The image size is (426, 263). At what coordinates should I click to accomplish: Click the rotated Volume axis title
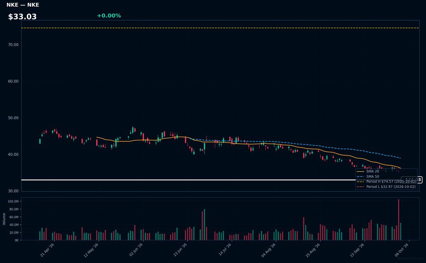pos(4,219)
